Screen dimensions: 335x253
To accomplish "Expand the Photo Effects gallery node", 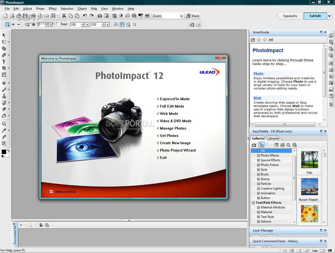I will pos(258,155).
